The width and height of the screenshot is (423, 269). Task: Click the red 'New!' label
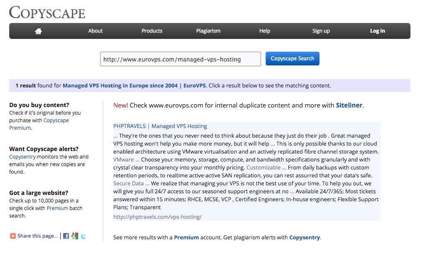point(120,105)
